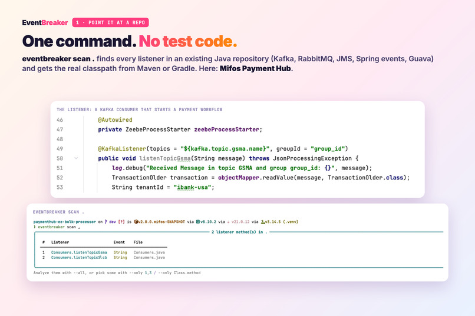Click the objectMapper identifier on line 52
This screenshot has width=475, height=316.
click(x=239, y=178)
